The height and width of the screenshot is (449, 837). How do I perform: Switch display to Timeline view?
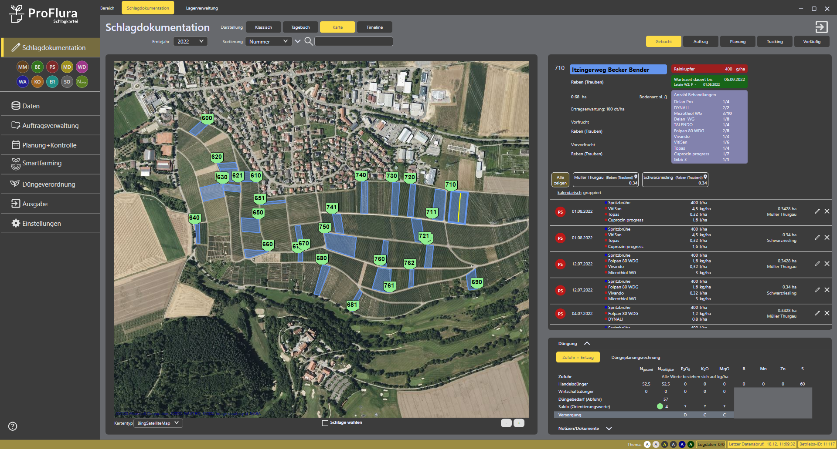374,27
